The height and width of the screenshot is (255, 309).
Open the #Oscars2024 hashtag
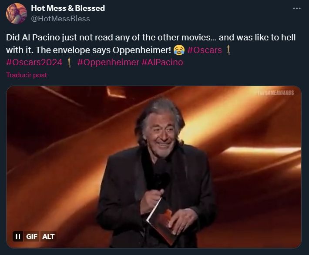[x=34, y=62]
